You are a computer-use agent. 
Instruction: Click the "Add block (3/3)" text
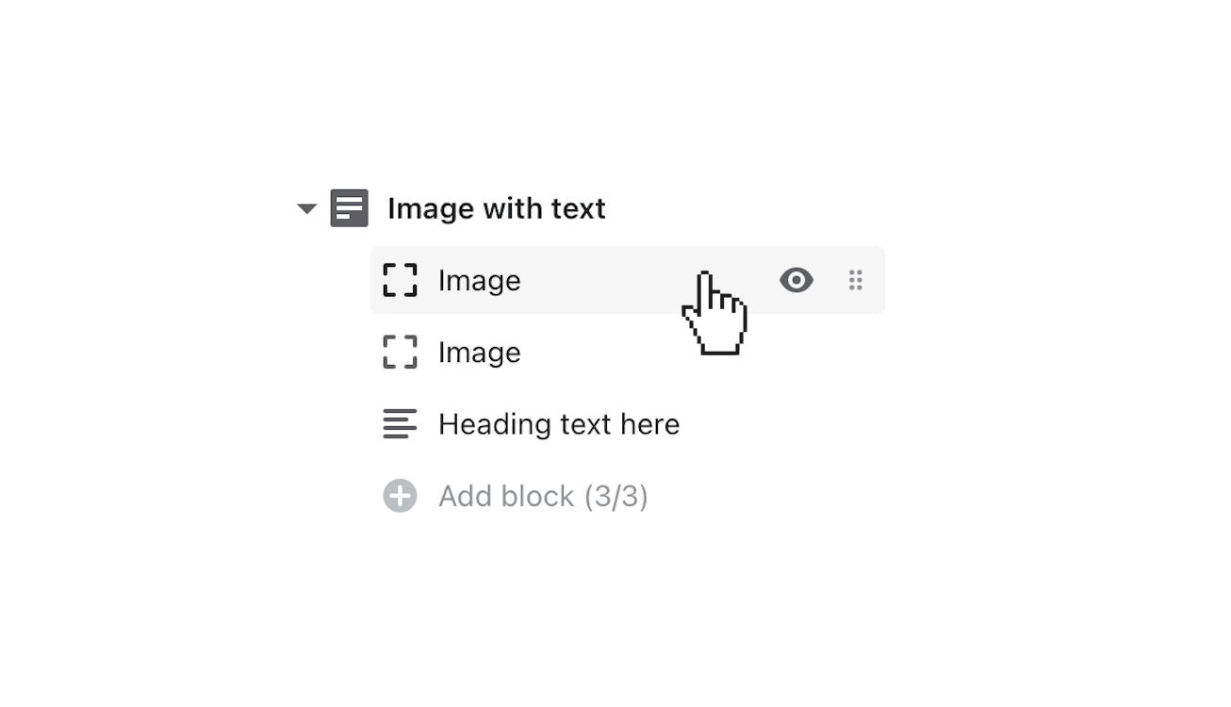(x=543, y=496)
